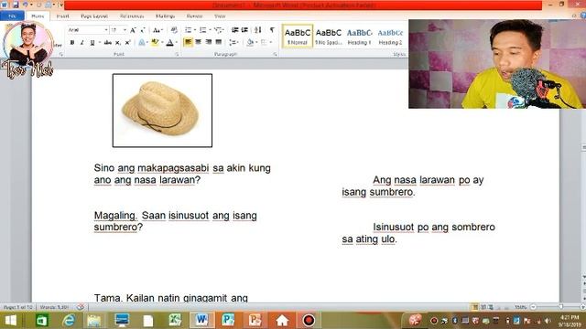Open the font size dropdown

click(x=125, y=30)
